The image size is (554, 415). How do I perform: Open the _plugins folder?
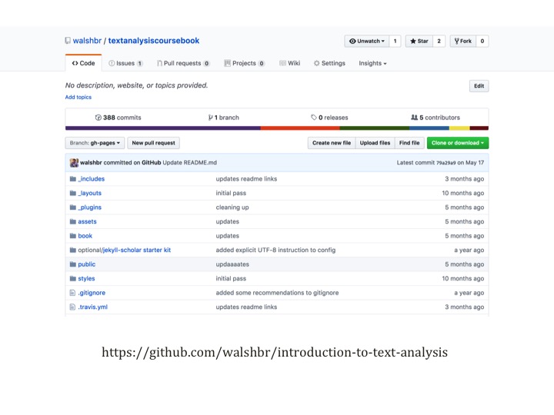point(90,207)
